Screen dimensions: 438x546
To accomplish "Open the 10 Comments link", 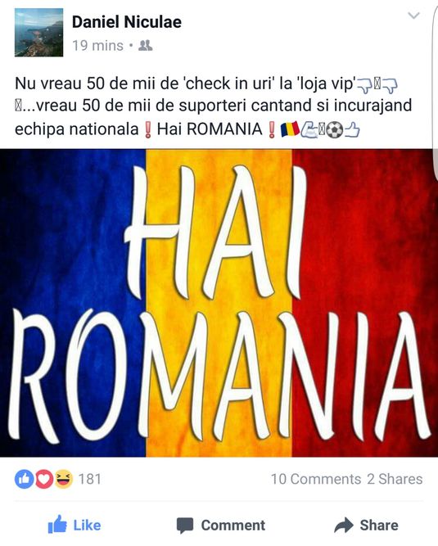I will point(316,479).
